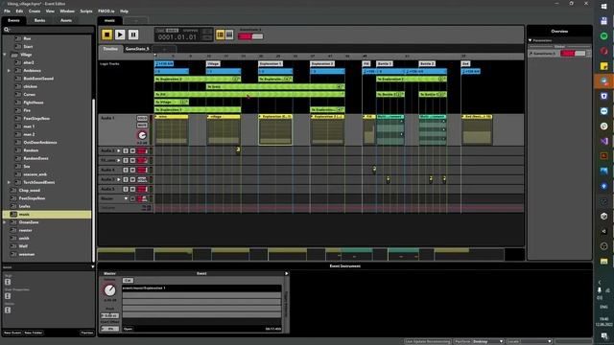Switch to the Banks tab
The width and height of the screenshot is (614, 345).
click(x=39, y=20)
